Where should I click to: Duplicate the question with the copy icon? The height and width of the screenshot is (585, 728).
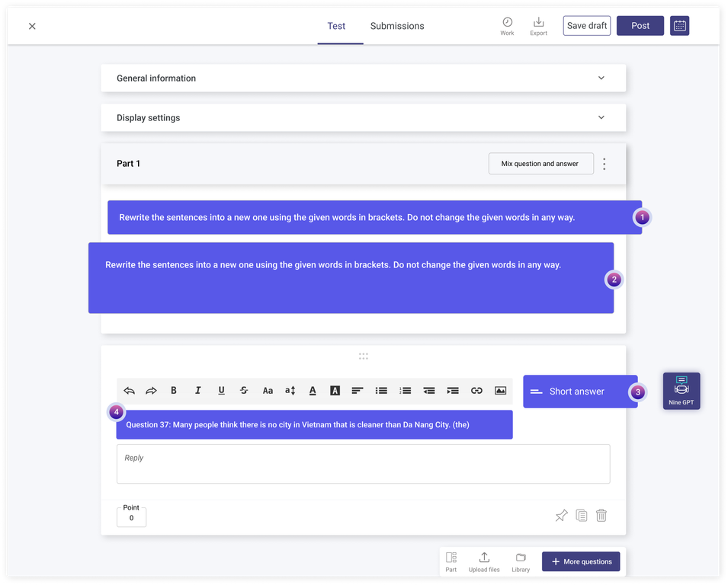[581, 516]
